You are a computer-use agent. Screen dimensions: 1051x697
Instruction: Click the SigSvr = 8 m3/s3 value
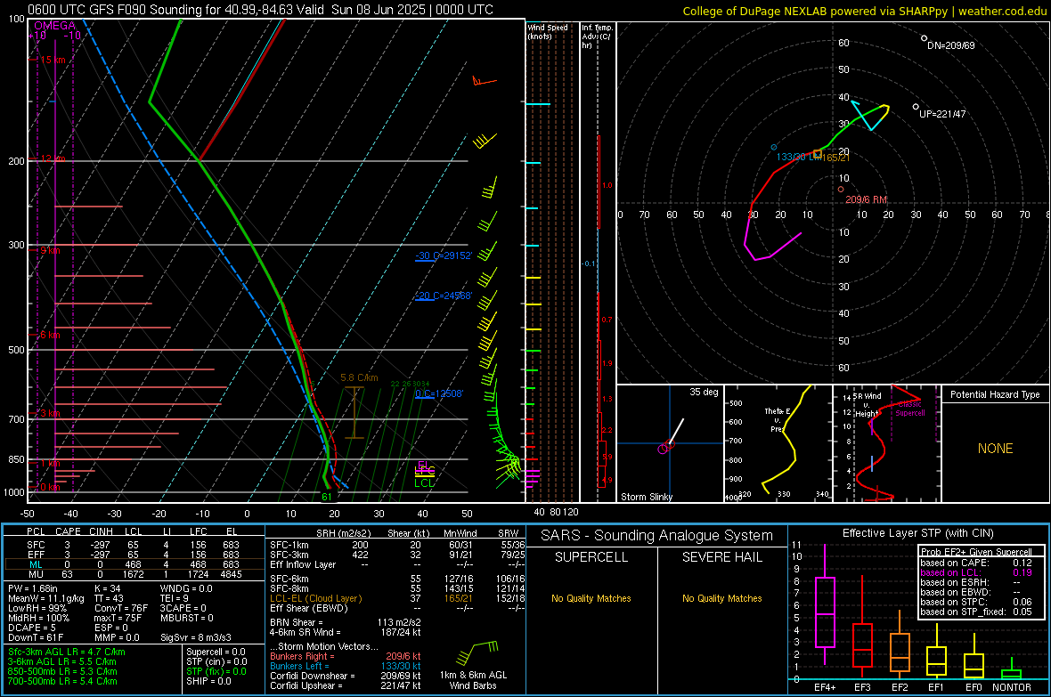196,637
